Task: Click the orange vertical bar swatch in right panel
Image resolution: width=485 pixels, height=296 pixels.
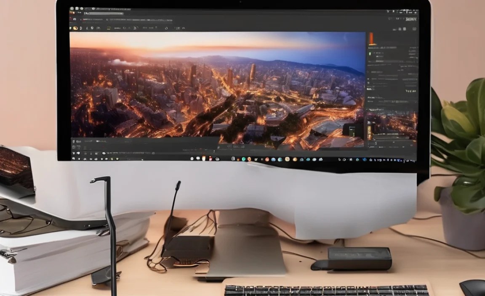Action: tap(371, 39)
